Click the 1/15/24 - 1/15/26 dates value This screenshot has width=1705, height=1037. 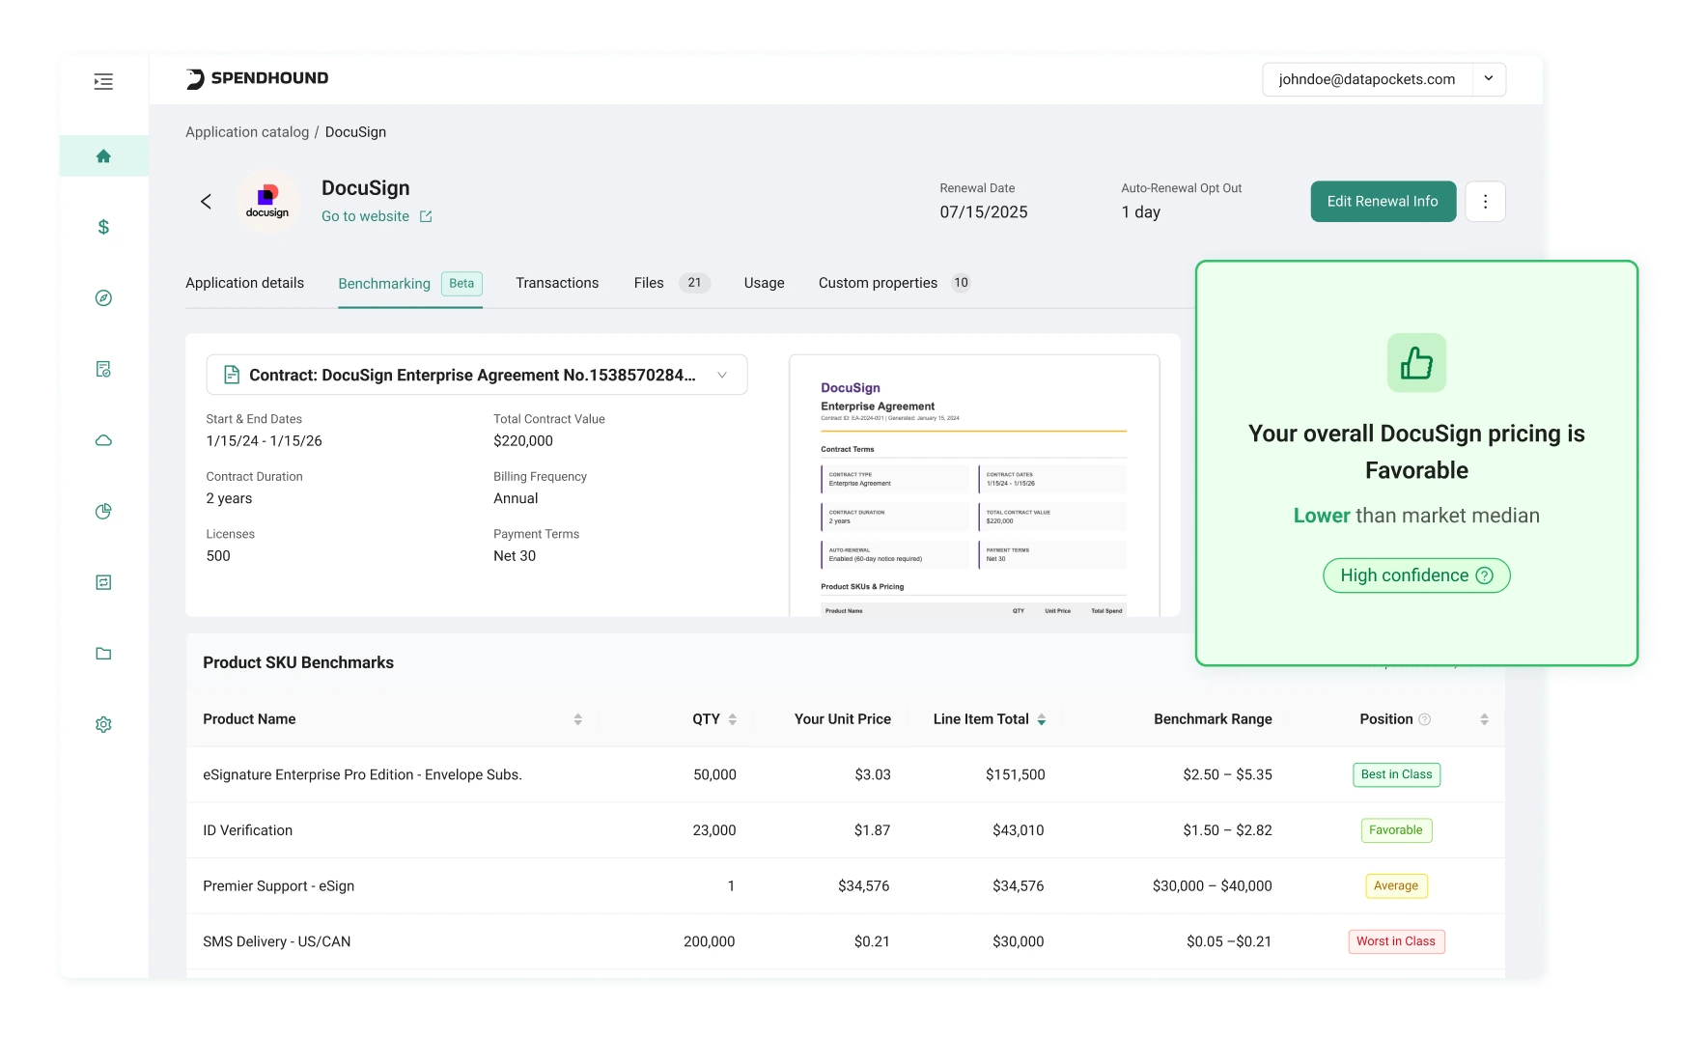tap(264, 441)
